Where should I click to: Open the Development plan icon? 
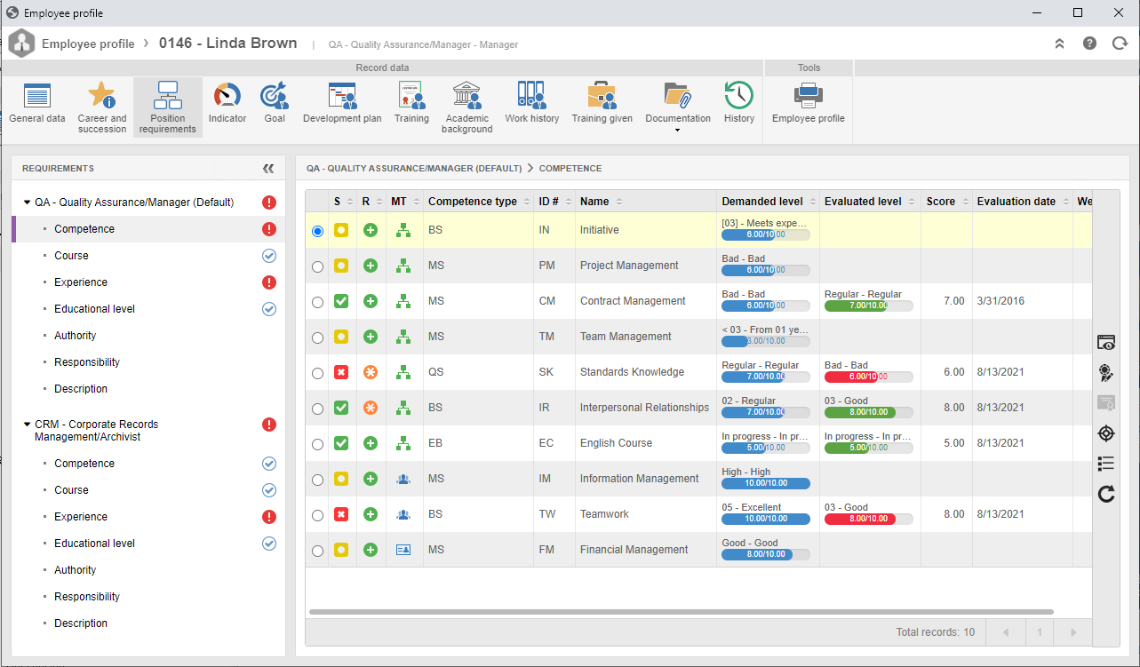click(342, 96)
